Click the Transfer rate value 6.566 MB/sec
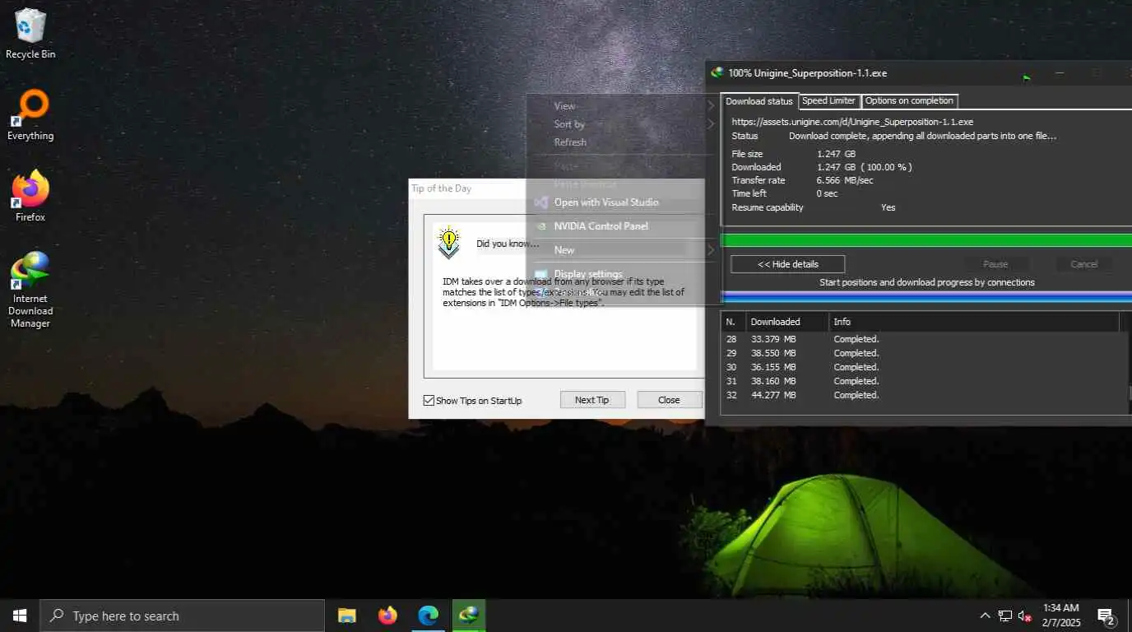Screen dimensions: 1132x632 coord(845,180)
